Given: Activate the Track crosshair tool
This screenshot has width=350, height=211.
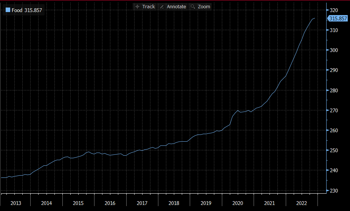Looking at the screenshot, I should click(145, 7).
